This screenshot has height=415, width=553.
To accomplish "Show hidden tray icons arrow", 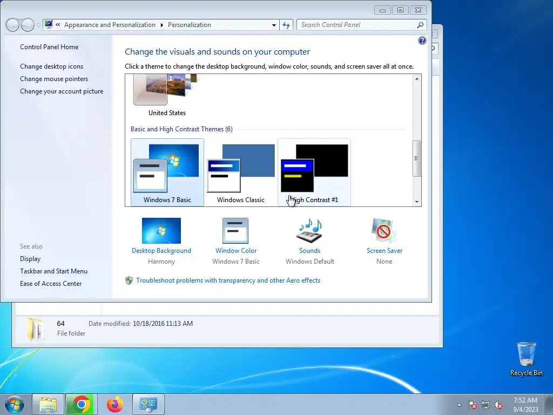I will 459,405.
